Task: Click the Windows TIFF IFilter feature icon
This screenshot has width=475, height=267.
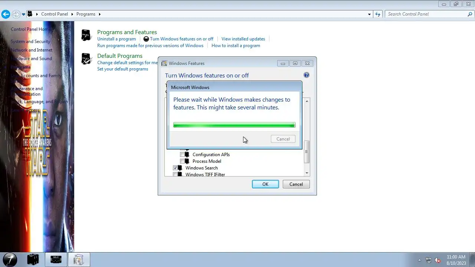Action: (x=180, y=174)
